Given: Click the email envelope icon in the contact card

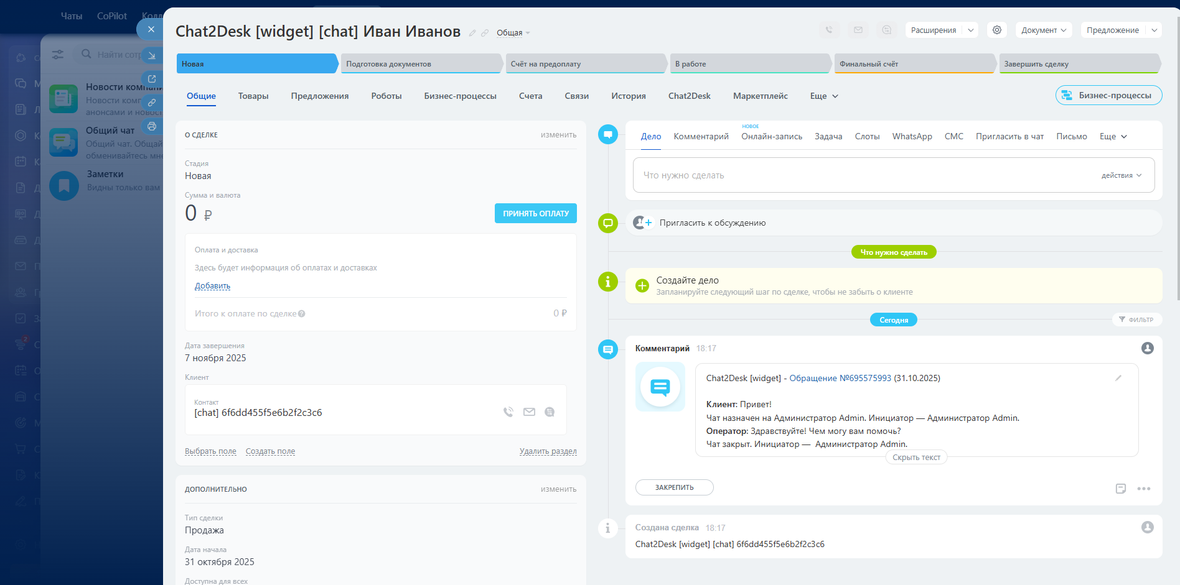Looking at the screenshot, I should point(529,412).
